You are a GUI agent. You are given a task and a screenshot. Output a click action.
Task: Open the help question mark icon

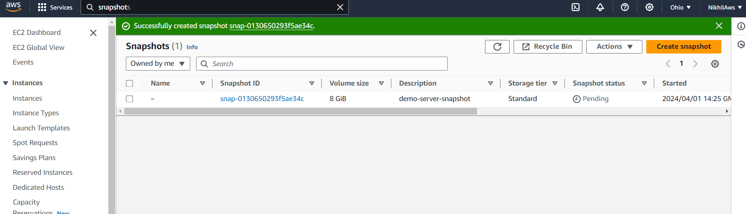coord(625,7)
